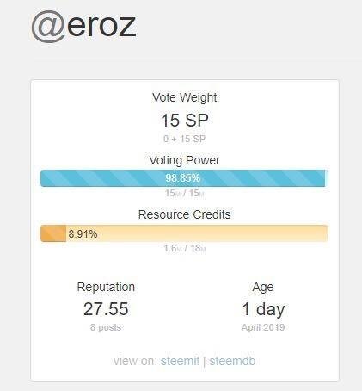Click the Reputation label

[x=106, y=287]
